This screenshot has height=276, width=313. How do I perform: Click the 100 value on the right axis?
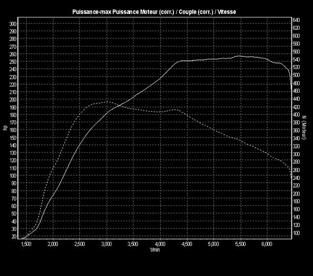pyautogui.click(x=296, y=233)
